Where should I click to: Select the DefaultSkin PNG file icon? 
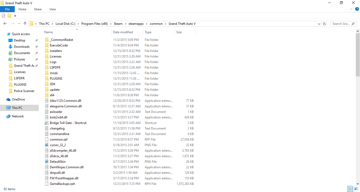[47, 162]
